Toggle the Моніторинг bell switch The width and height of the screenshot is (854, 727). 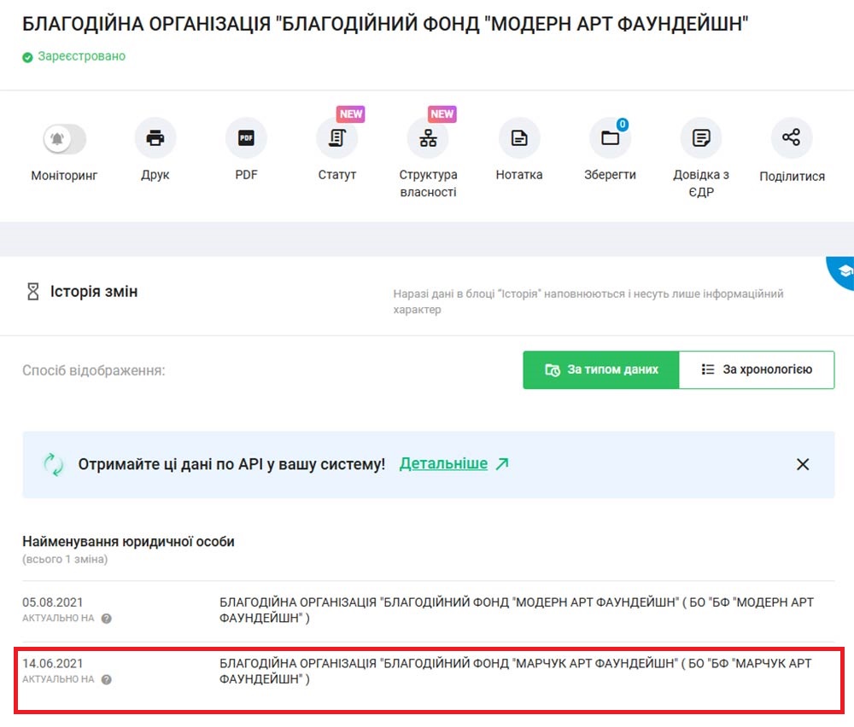tap(64, 139)
